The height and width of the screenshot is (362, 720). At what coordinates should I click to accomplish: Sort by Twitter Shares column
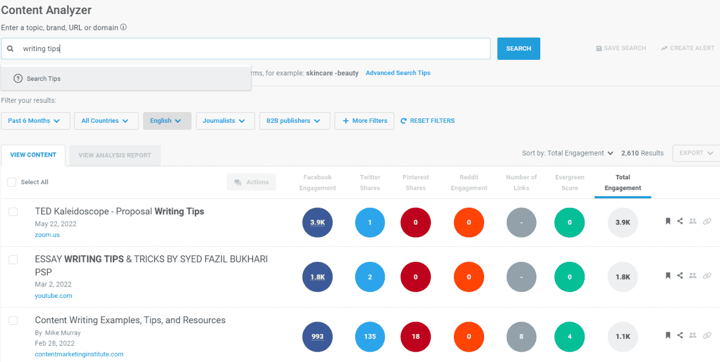pos(370,183)
